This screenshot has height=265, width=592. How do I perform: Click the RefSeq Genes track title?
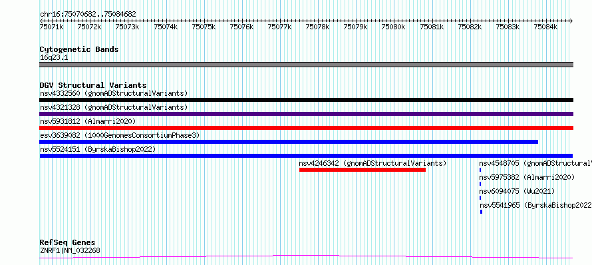(x=68, y=243)
